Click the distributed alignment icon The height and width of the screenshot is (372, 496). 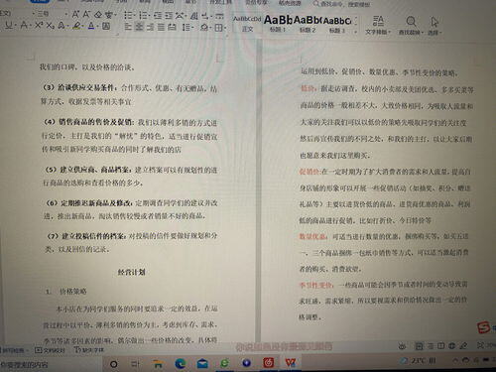172,27
